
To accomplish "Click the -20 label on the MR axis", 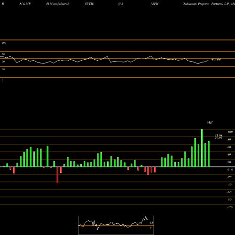I will coord(229,177).
